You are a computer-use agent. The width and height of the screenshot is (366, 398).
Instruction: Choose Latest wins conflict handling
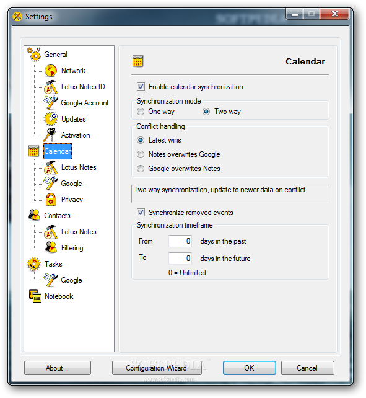point(141,140)
